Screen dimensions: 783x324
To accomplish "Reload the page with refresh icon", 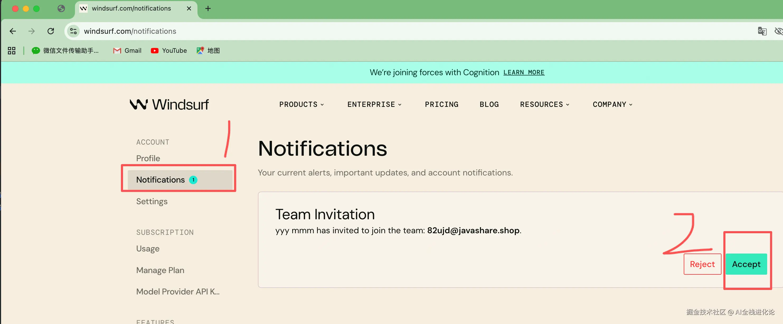I will point(51,31).
